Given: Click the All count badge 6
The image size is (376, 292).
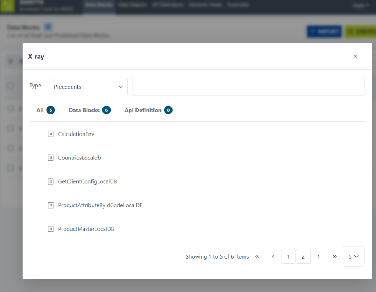Looking at the screenshot, I should 51,110.
